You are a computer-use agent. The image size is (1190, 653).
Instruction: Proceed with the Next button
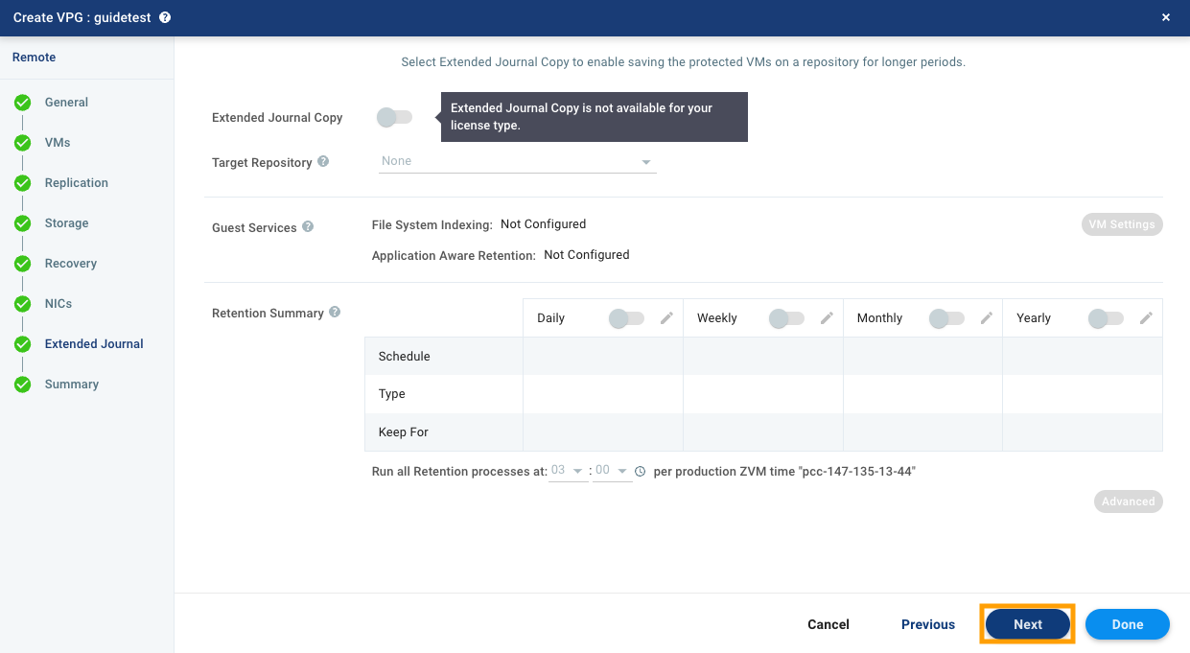(x=1028, y=624)
